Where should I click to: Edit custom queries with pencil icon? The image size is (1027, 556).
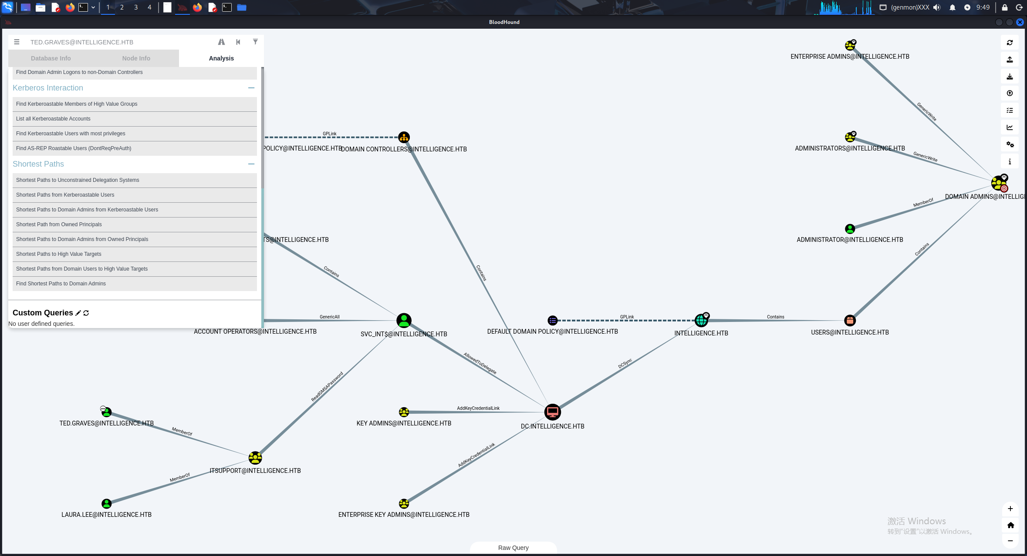78,313
